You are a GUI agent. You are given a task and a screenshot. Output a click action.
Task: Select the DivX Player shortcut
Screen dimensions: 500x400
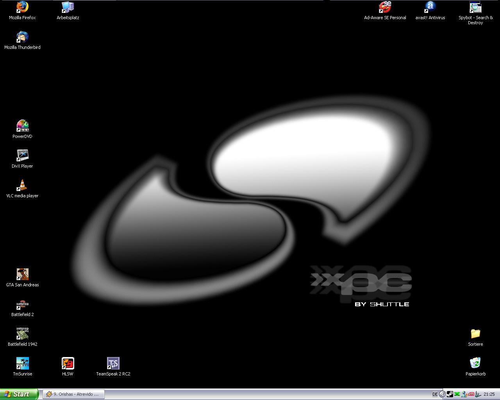click(x=22, y=156)
